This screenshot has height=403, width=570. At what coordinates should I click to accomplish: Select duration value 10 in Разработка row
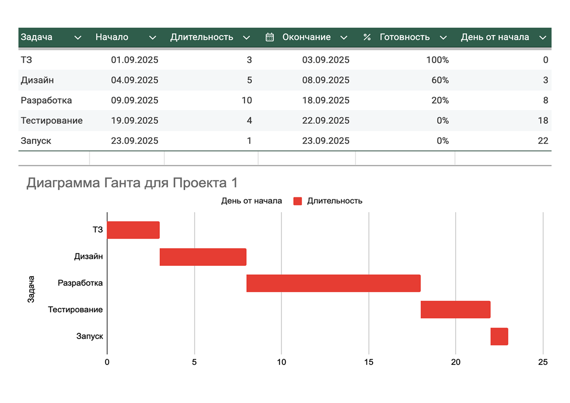(247, 100)
